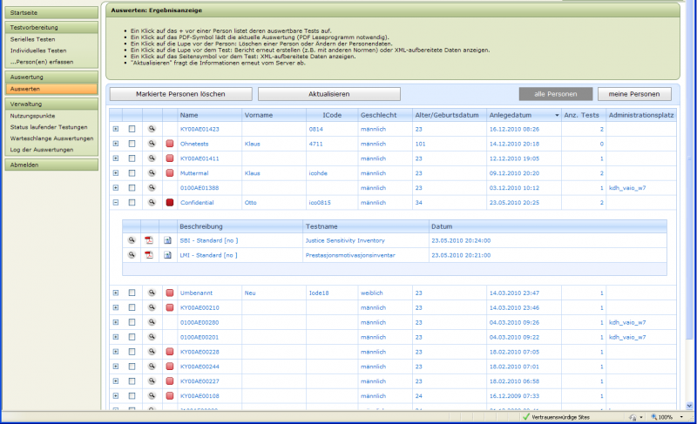The height and width of the screenshot is (424, 697).
Task: Click magnifier icon before LMI - Standard test
Action: [x=132, y=254]
